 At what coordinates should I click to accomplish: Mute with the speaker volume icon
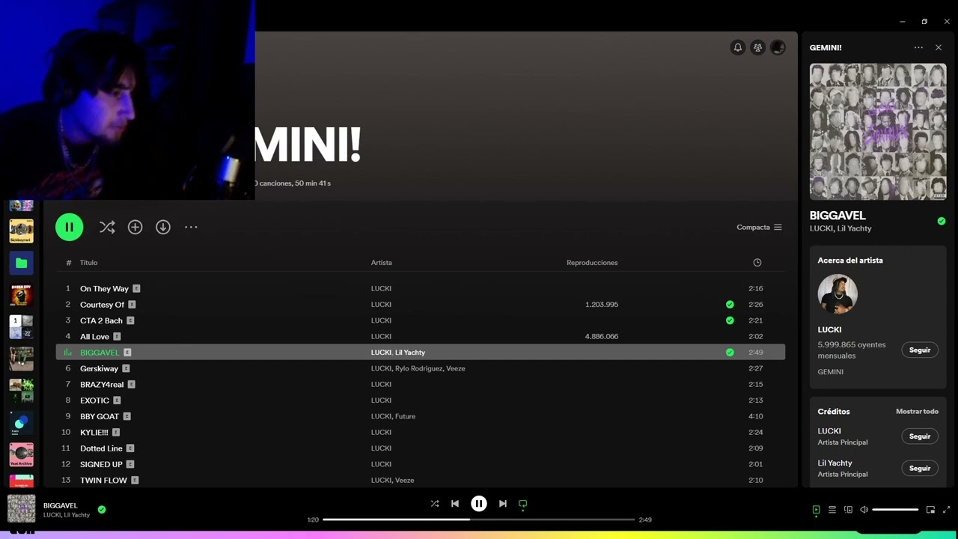click(864, 510)
